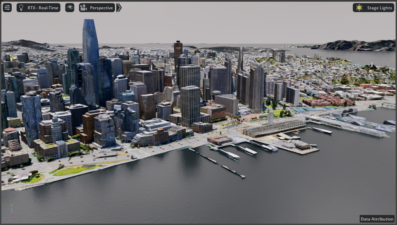This screenshot has height=225, width=397.
Task: Click the lightbulb icon on the renderer button
Action: [21, 7]
